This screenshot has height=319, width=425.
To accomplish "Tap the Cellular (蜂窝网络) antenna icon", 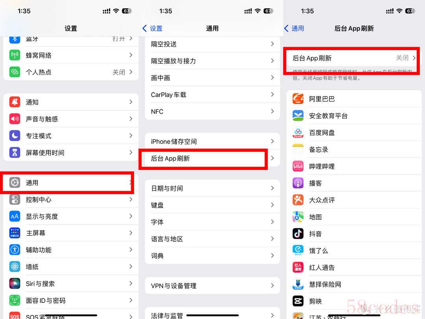I will 15,55.
